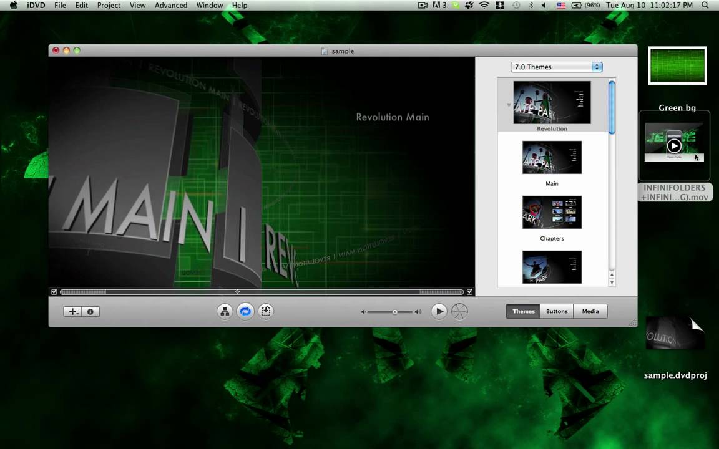Open the Advanced menu
Image resolution: width=719 pixels, height=449 pixels.
click(x=171, y=6)
